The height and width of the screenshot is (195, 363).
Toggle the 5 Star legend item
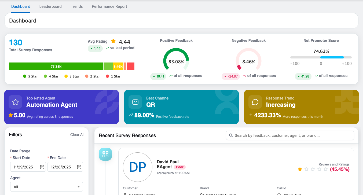[x=31, y=76]
